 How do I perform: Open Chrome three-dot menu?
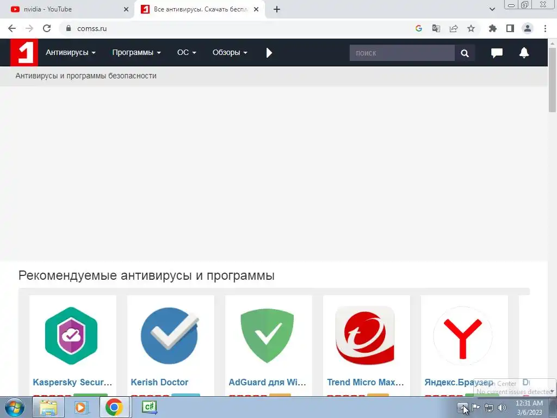click(x=545, y=28)
